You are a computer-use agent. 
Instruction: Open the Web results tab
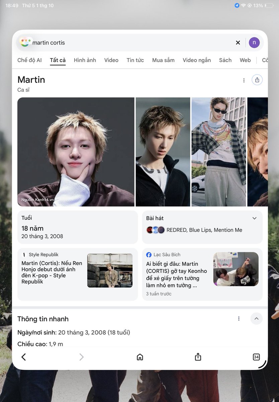pos(245,60)
